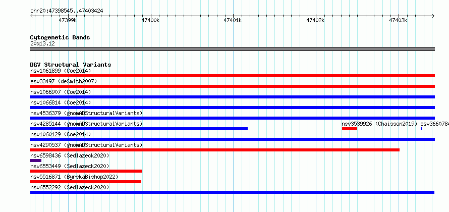Viewport: 449px width, 212px height.
Task: Click the nsv1061899 (Coe2014) label
Action: (x=61, y=71)
